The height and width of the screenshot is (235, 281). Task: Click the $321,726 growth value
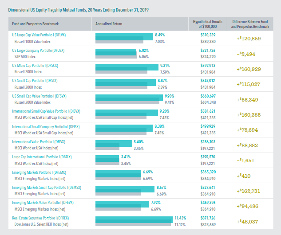click(x=208, y=51)
